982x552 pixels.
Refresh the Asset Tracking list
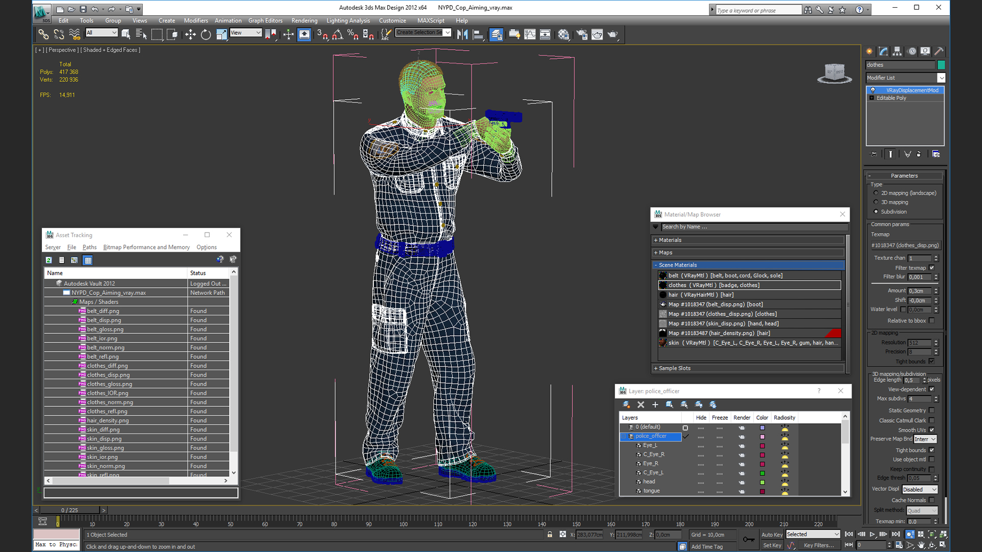tap(49, 260)
